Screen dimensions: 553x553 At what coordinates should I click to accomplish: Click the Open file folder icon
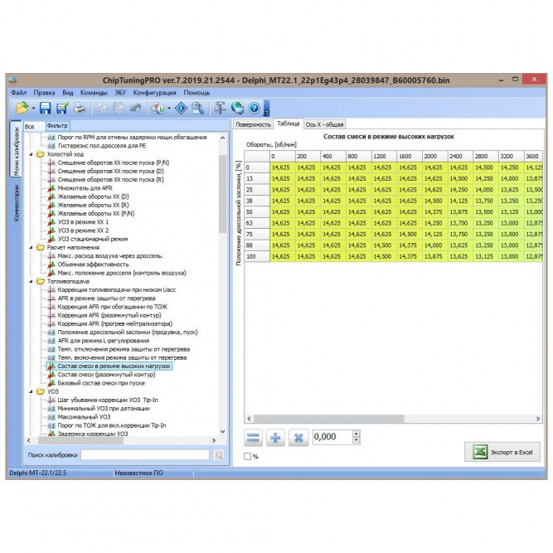(22, 108)
